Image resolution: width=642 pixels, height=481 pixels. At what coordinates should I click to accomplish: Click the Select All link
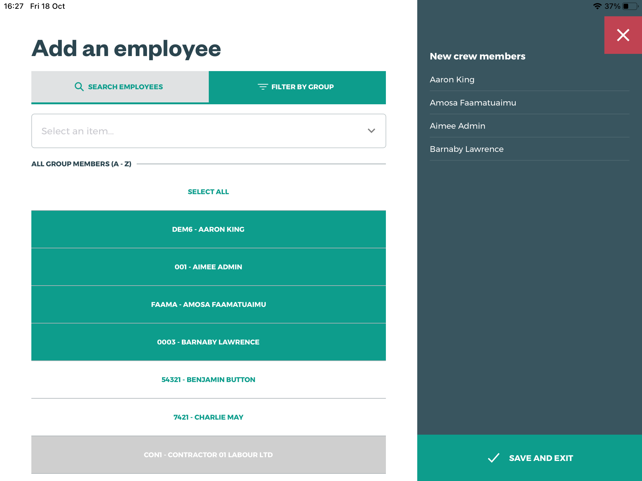click(208, 192)
